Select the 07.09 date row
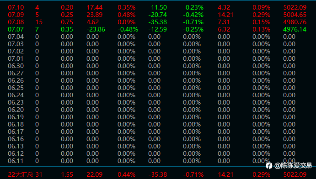Screen dimensions: 316x179 [157, 15]
